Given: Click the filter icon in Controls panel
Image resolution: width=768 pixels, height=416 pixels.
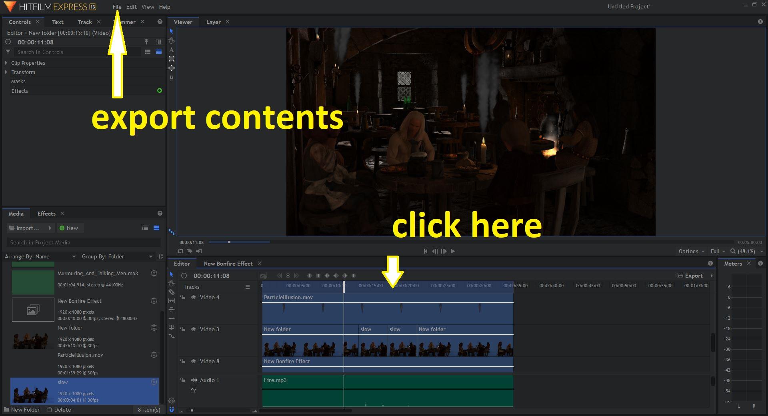Looking at the screenshot, I should (8, 52).
